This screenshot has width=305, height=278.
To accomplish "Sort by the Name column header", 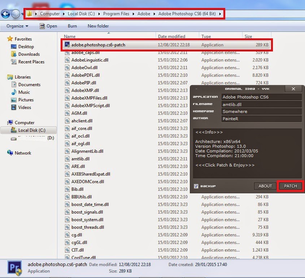I will [70, 37].
